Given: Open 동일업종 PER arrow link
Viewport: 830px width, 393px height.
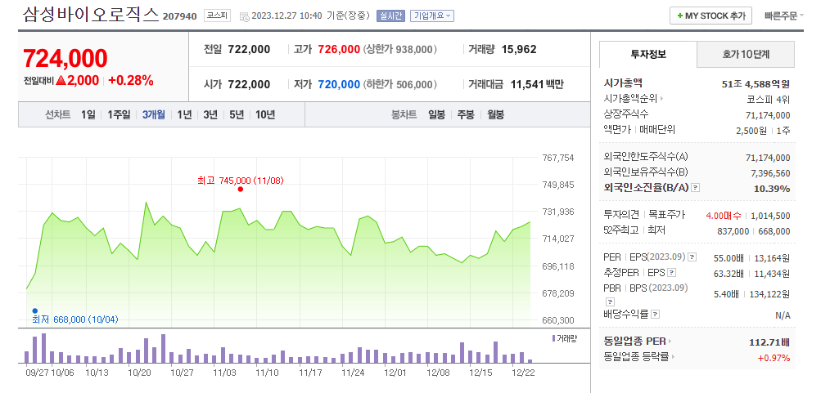Looking at the screenshot, I should 638,342.
